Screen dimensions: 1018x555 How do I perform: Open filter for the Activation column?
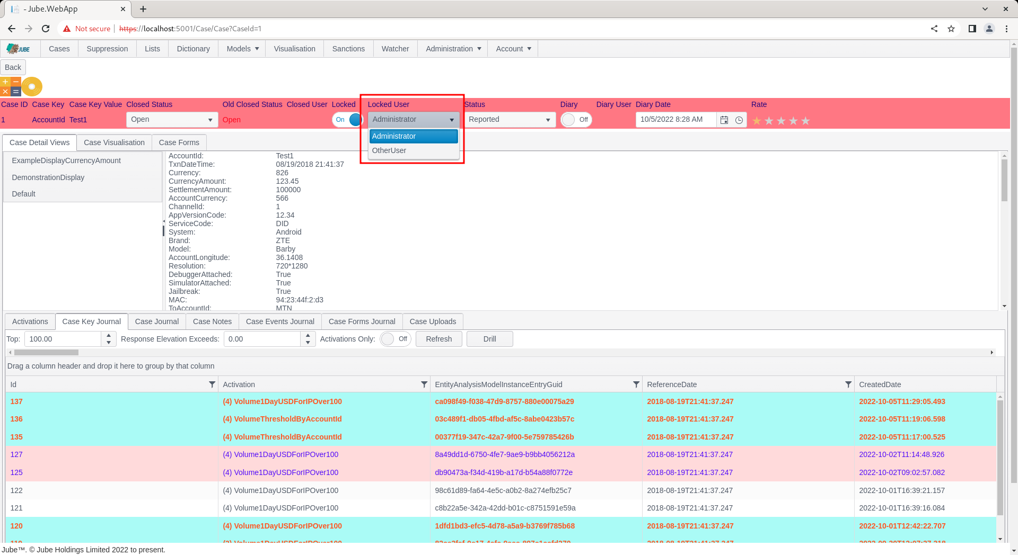424,384
